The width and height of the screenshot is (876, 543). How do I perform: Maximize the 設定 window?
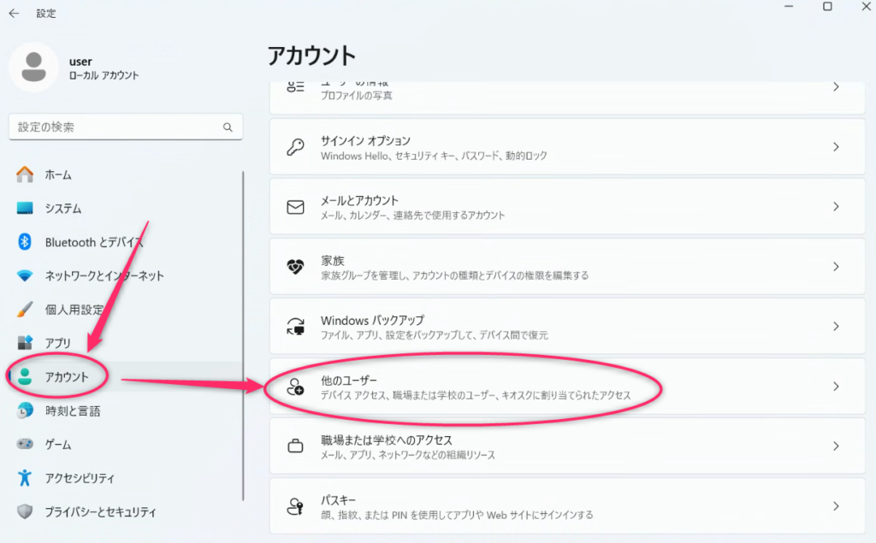827,7
